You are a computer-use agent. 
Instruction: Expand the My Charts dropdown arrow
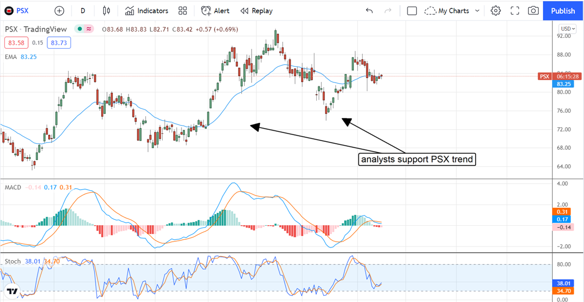(x=477, y=11)
